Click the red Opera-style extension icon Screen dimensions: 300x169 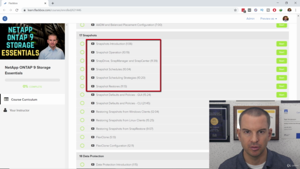(x=274, y=10)
